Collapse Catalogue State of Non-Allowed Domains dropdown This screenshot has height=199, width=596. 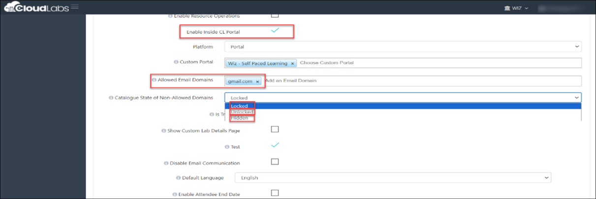coord(403,98)
